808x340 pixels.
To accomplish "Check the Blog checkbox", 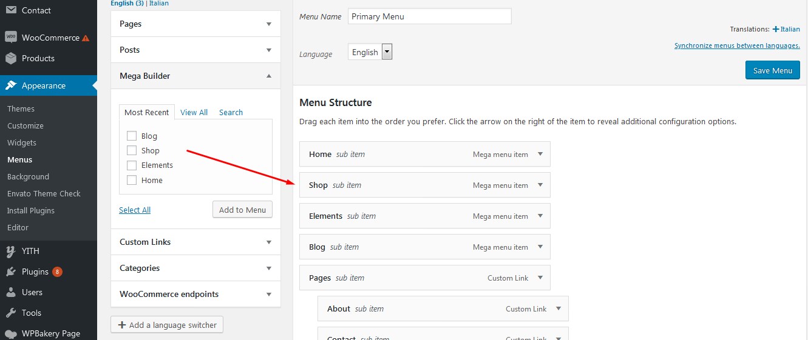I will (131, 136).
